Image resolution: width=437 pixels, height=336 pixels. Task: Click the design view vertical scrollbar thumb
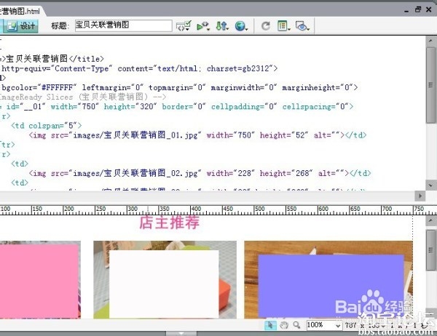(x=430, y=250)
